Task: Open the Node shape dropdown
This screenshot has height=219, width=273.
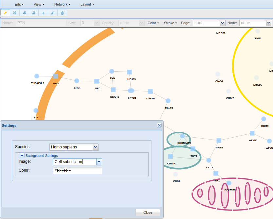Action: 269,23
